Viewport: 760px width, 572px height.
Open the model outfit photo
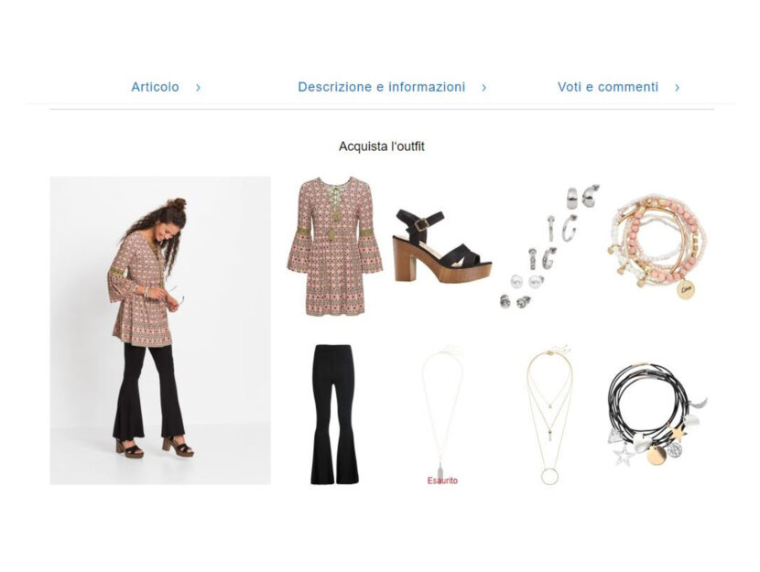click(160, 330)
